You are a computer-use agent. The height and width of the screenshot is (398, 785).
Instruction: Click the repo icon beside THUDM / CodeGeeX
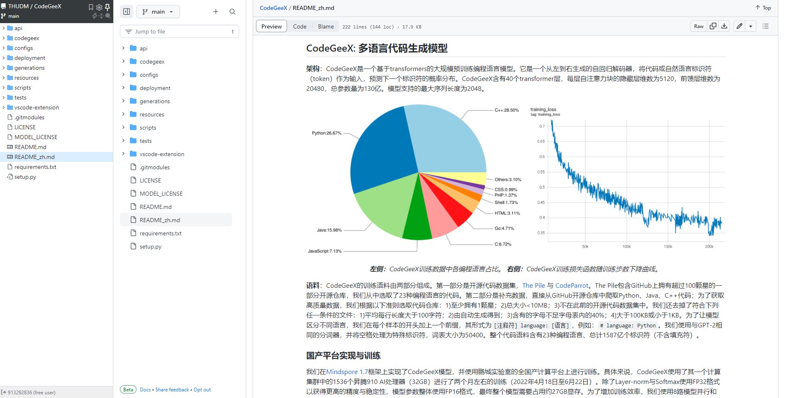click(x=3, y=6)
